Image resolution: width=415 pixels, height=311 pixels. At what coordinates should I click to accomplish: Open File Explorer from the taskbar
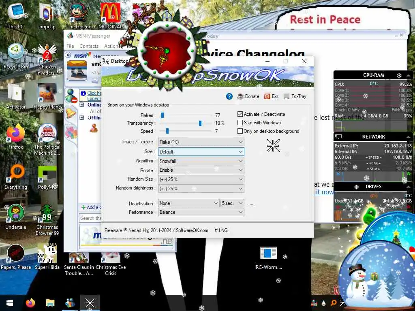tap(50, 303)
